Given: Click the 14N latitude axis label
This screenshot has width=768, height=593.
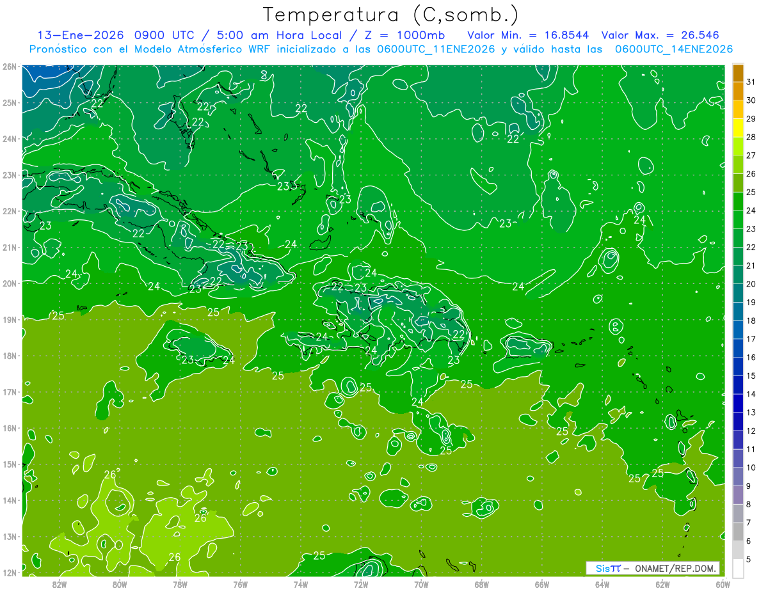Looking at the screenshot, I should pos(9,500).
